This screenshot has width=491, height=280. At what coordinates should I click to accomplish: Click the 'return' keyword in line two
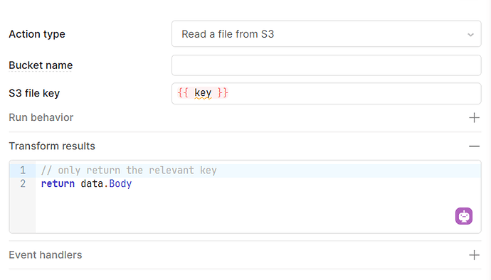[58, 183]
